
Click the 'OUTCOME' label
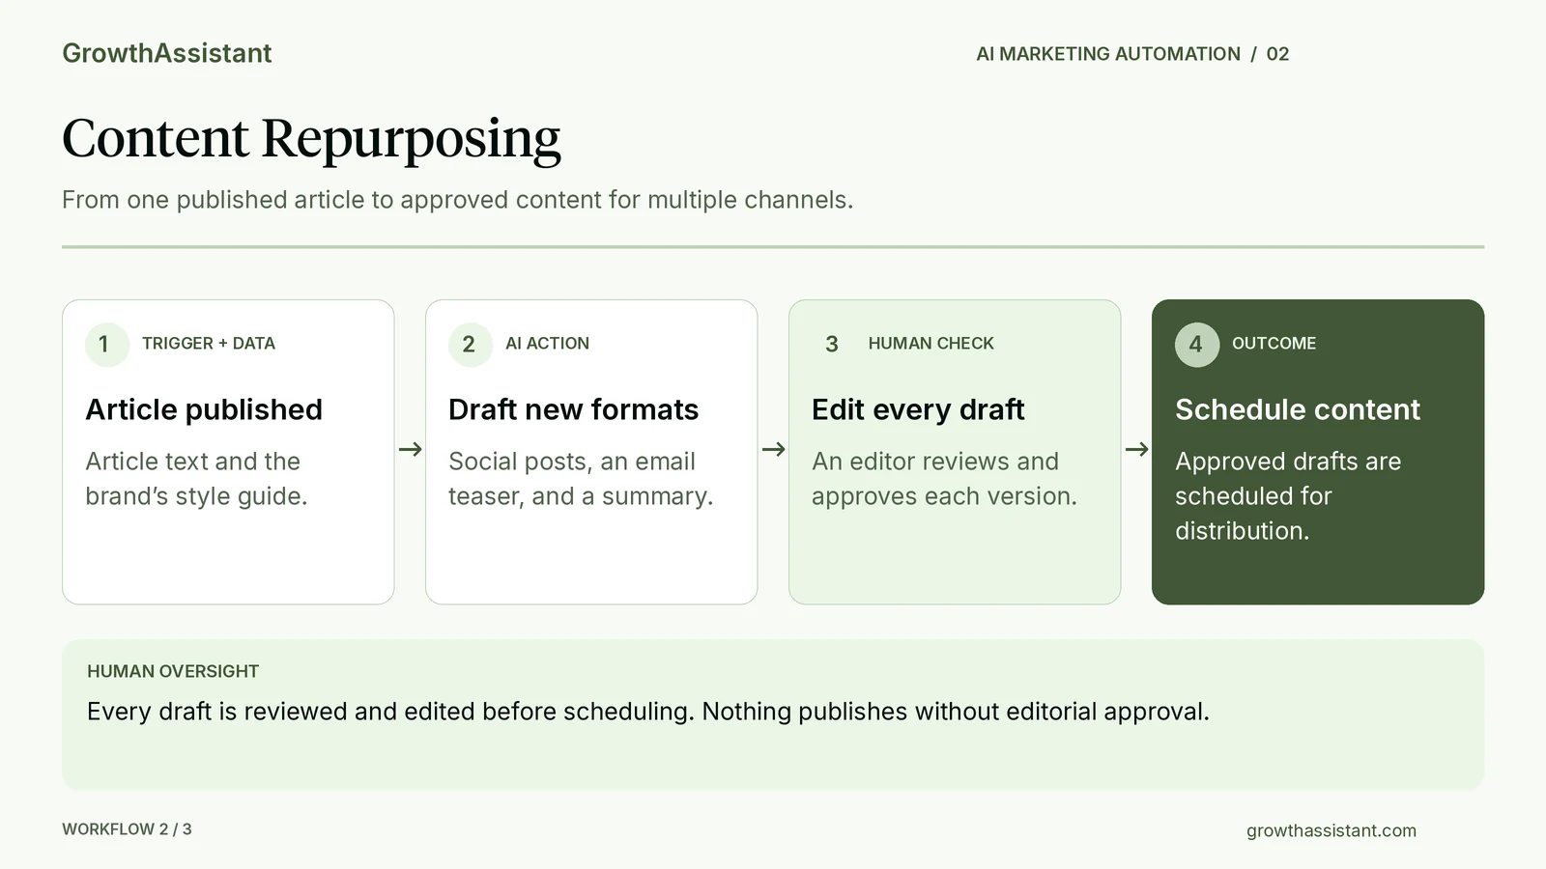(x=1274, y=344)
